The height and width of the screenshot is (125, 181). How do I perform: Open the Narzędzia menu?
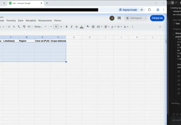point(31,20)
